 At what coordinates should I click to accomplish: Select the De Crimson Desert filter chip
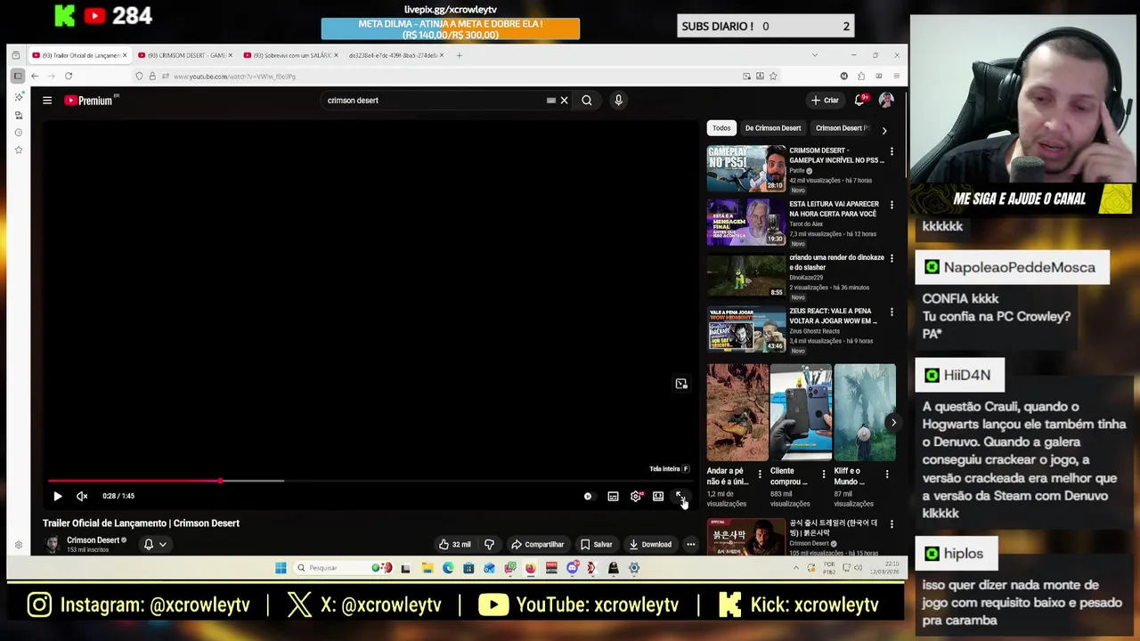pyautogui.click(x=773, y=128)
